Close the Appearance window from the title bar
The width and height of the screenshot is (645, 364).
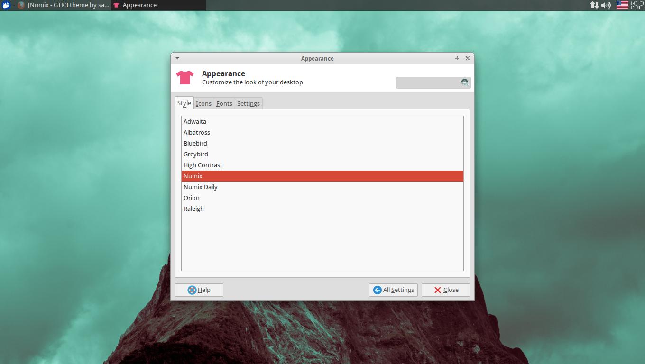[x=468, y=58]
